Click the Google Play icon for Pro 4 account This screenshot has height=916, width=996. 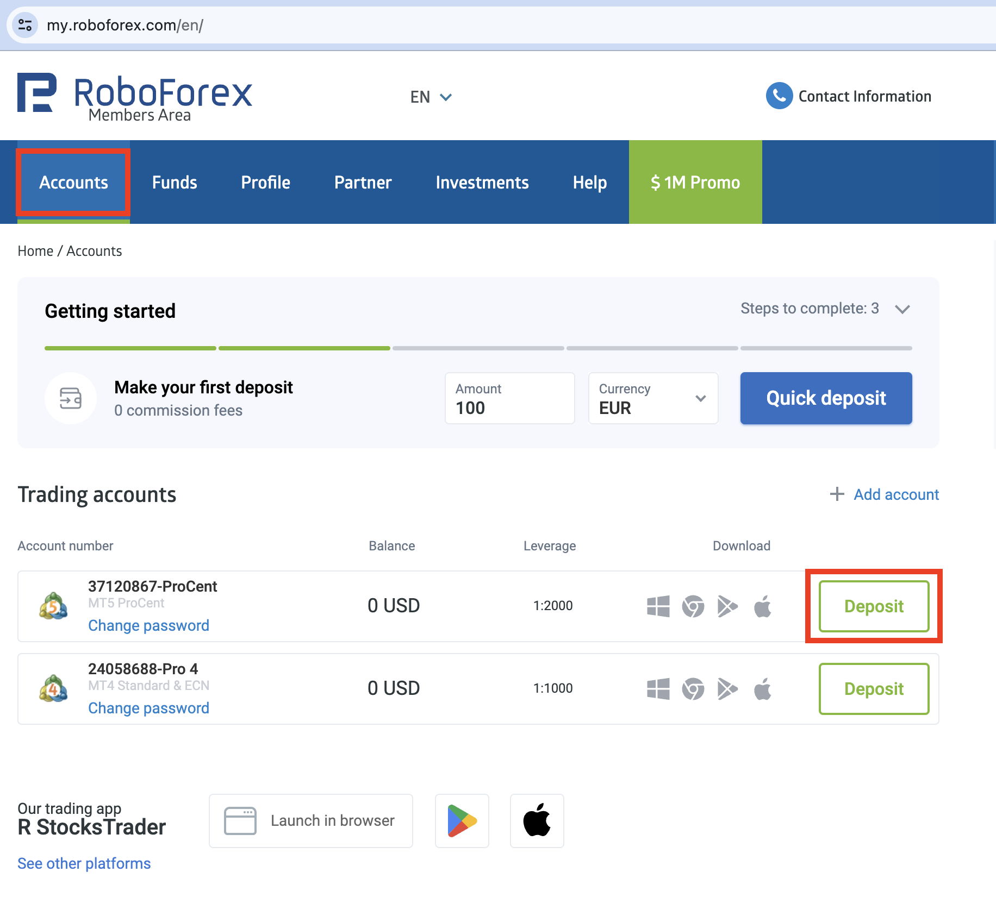(727, 688)
